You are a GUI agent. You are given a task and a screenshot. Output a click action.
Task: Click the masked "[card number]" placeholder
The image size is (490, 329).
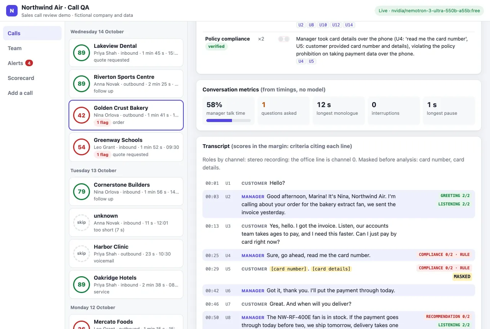(x=289, y=269)
